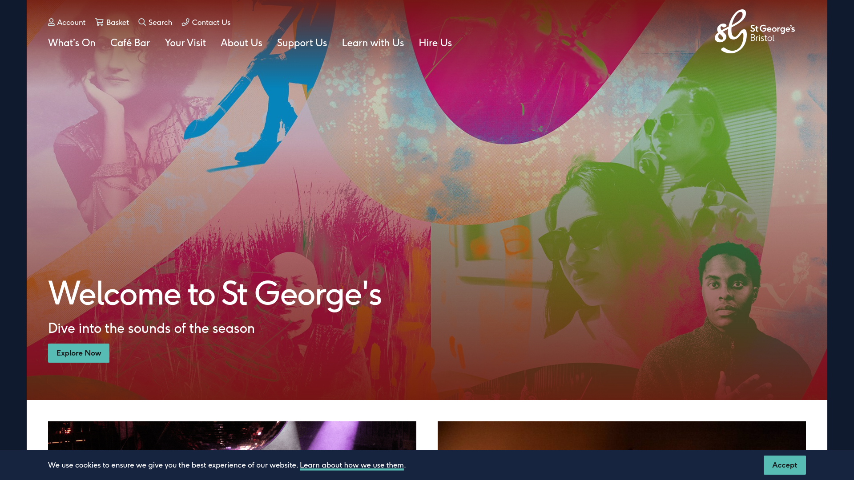Click 'Dive into the sounds of the season' text
The image size is (854, 480).
[x=151, y=328]
